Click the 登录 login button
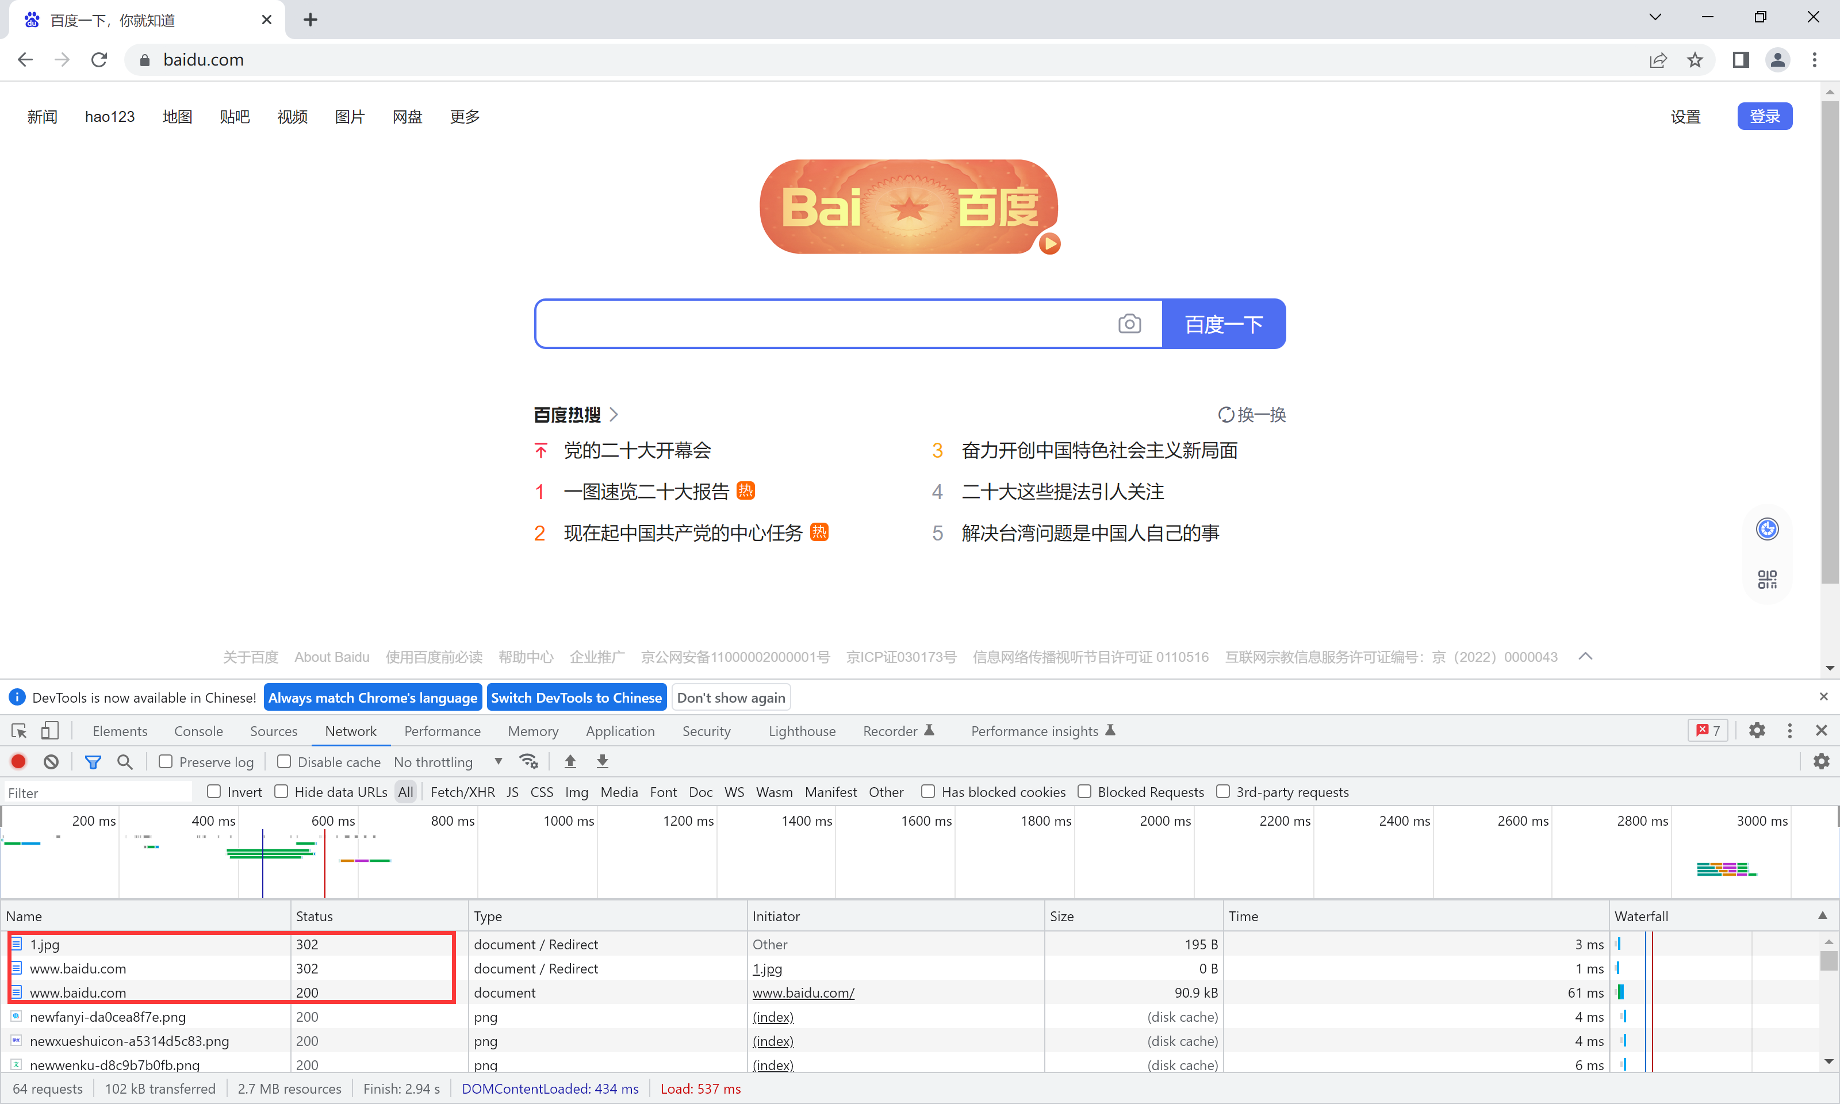1840x1104 pixels. [x=1764, y=116]
